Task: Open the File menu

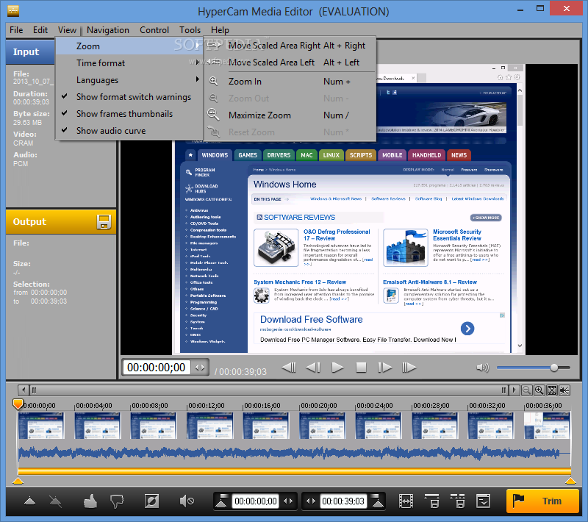Action: point(16,30)
